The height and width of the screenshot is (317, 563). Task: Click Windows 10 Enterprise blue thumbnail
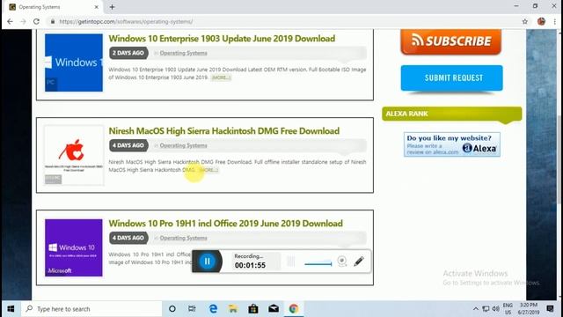74,63
